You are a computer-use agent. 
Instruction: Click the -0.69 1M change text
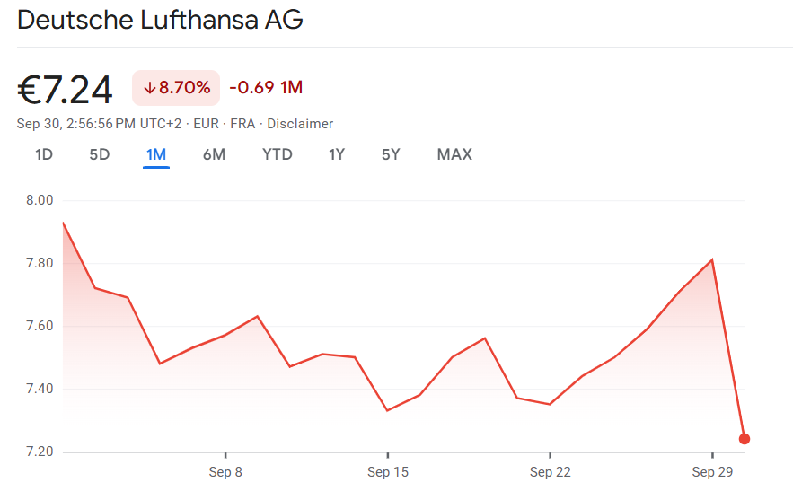[x=266, y=88]
